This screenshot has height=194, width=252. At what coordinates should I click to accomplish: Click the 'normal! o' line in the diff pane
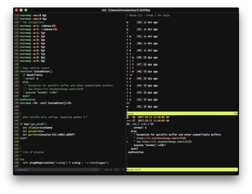pos(140,128)
